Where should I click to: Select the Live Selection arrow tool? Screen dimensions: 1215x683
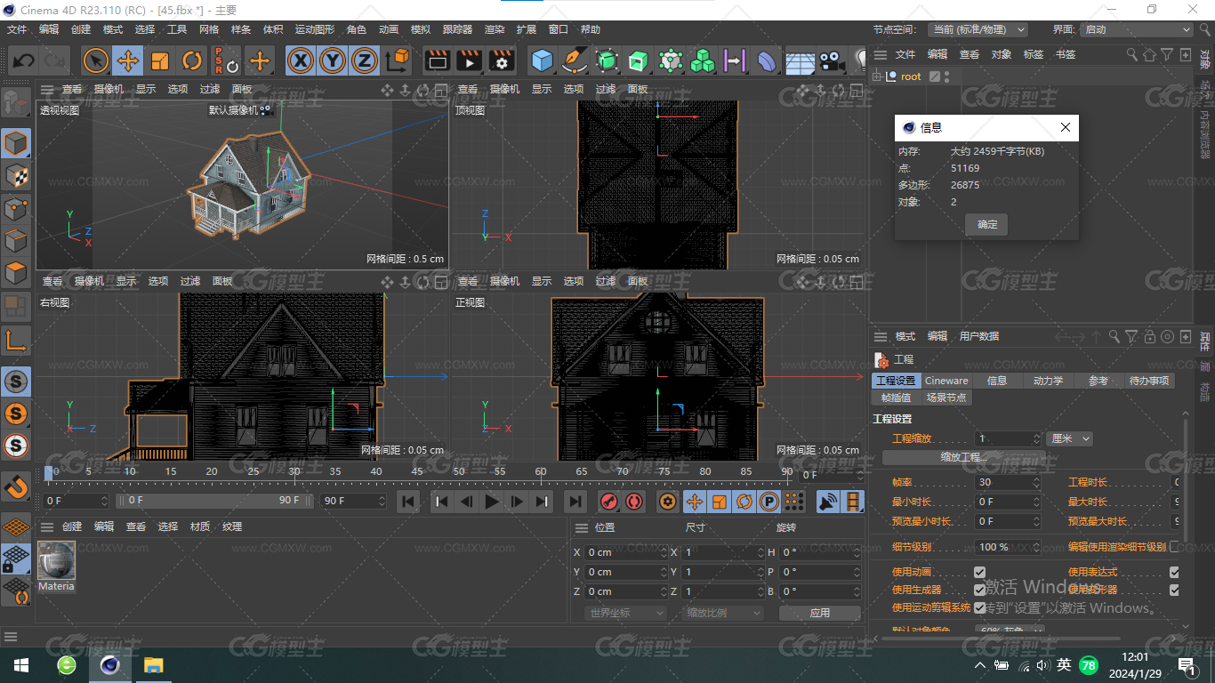click(96, 60)
